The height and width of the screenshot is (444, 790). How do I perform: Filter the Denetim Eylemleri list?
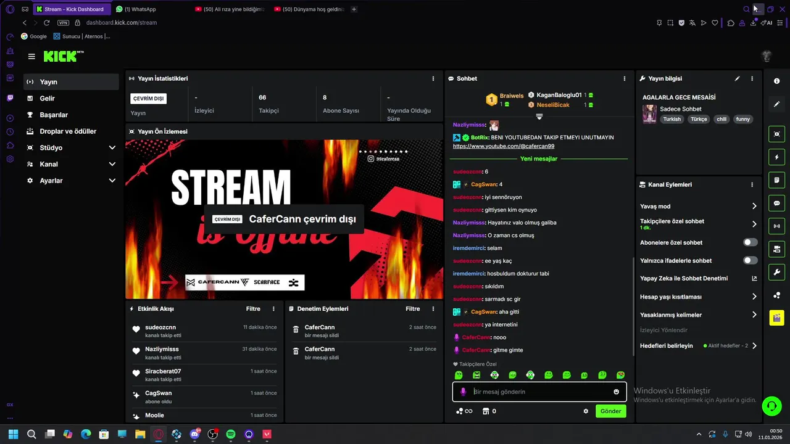click(413, 309)
